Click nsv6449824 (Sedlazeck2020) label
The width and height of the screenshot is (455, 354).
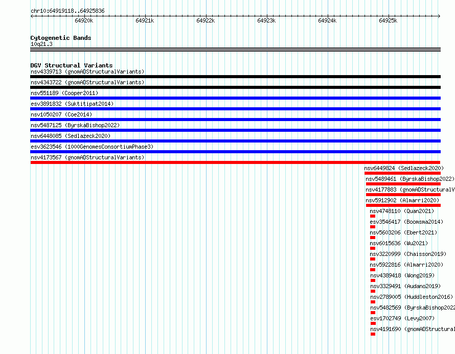click(404, 168)
